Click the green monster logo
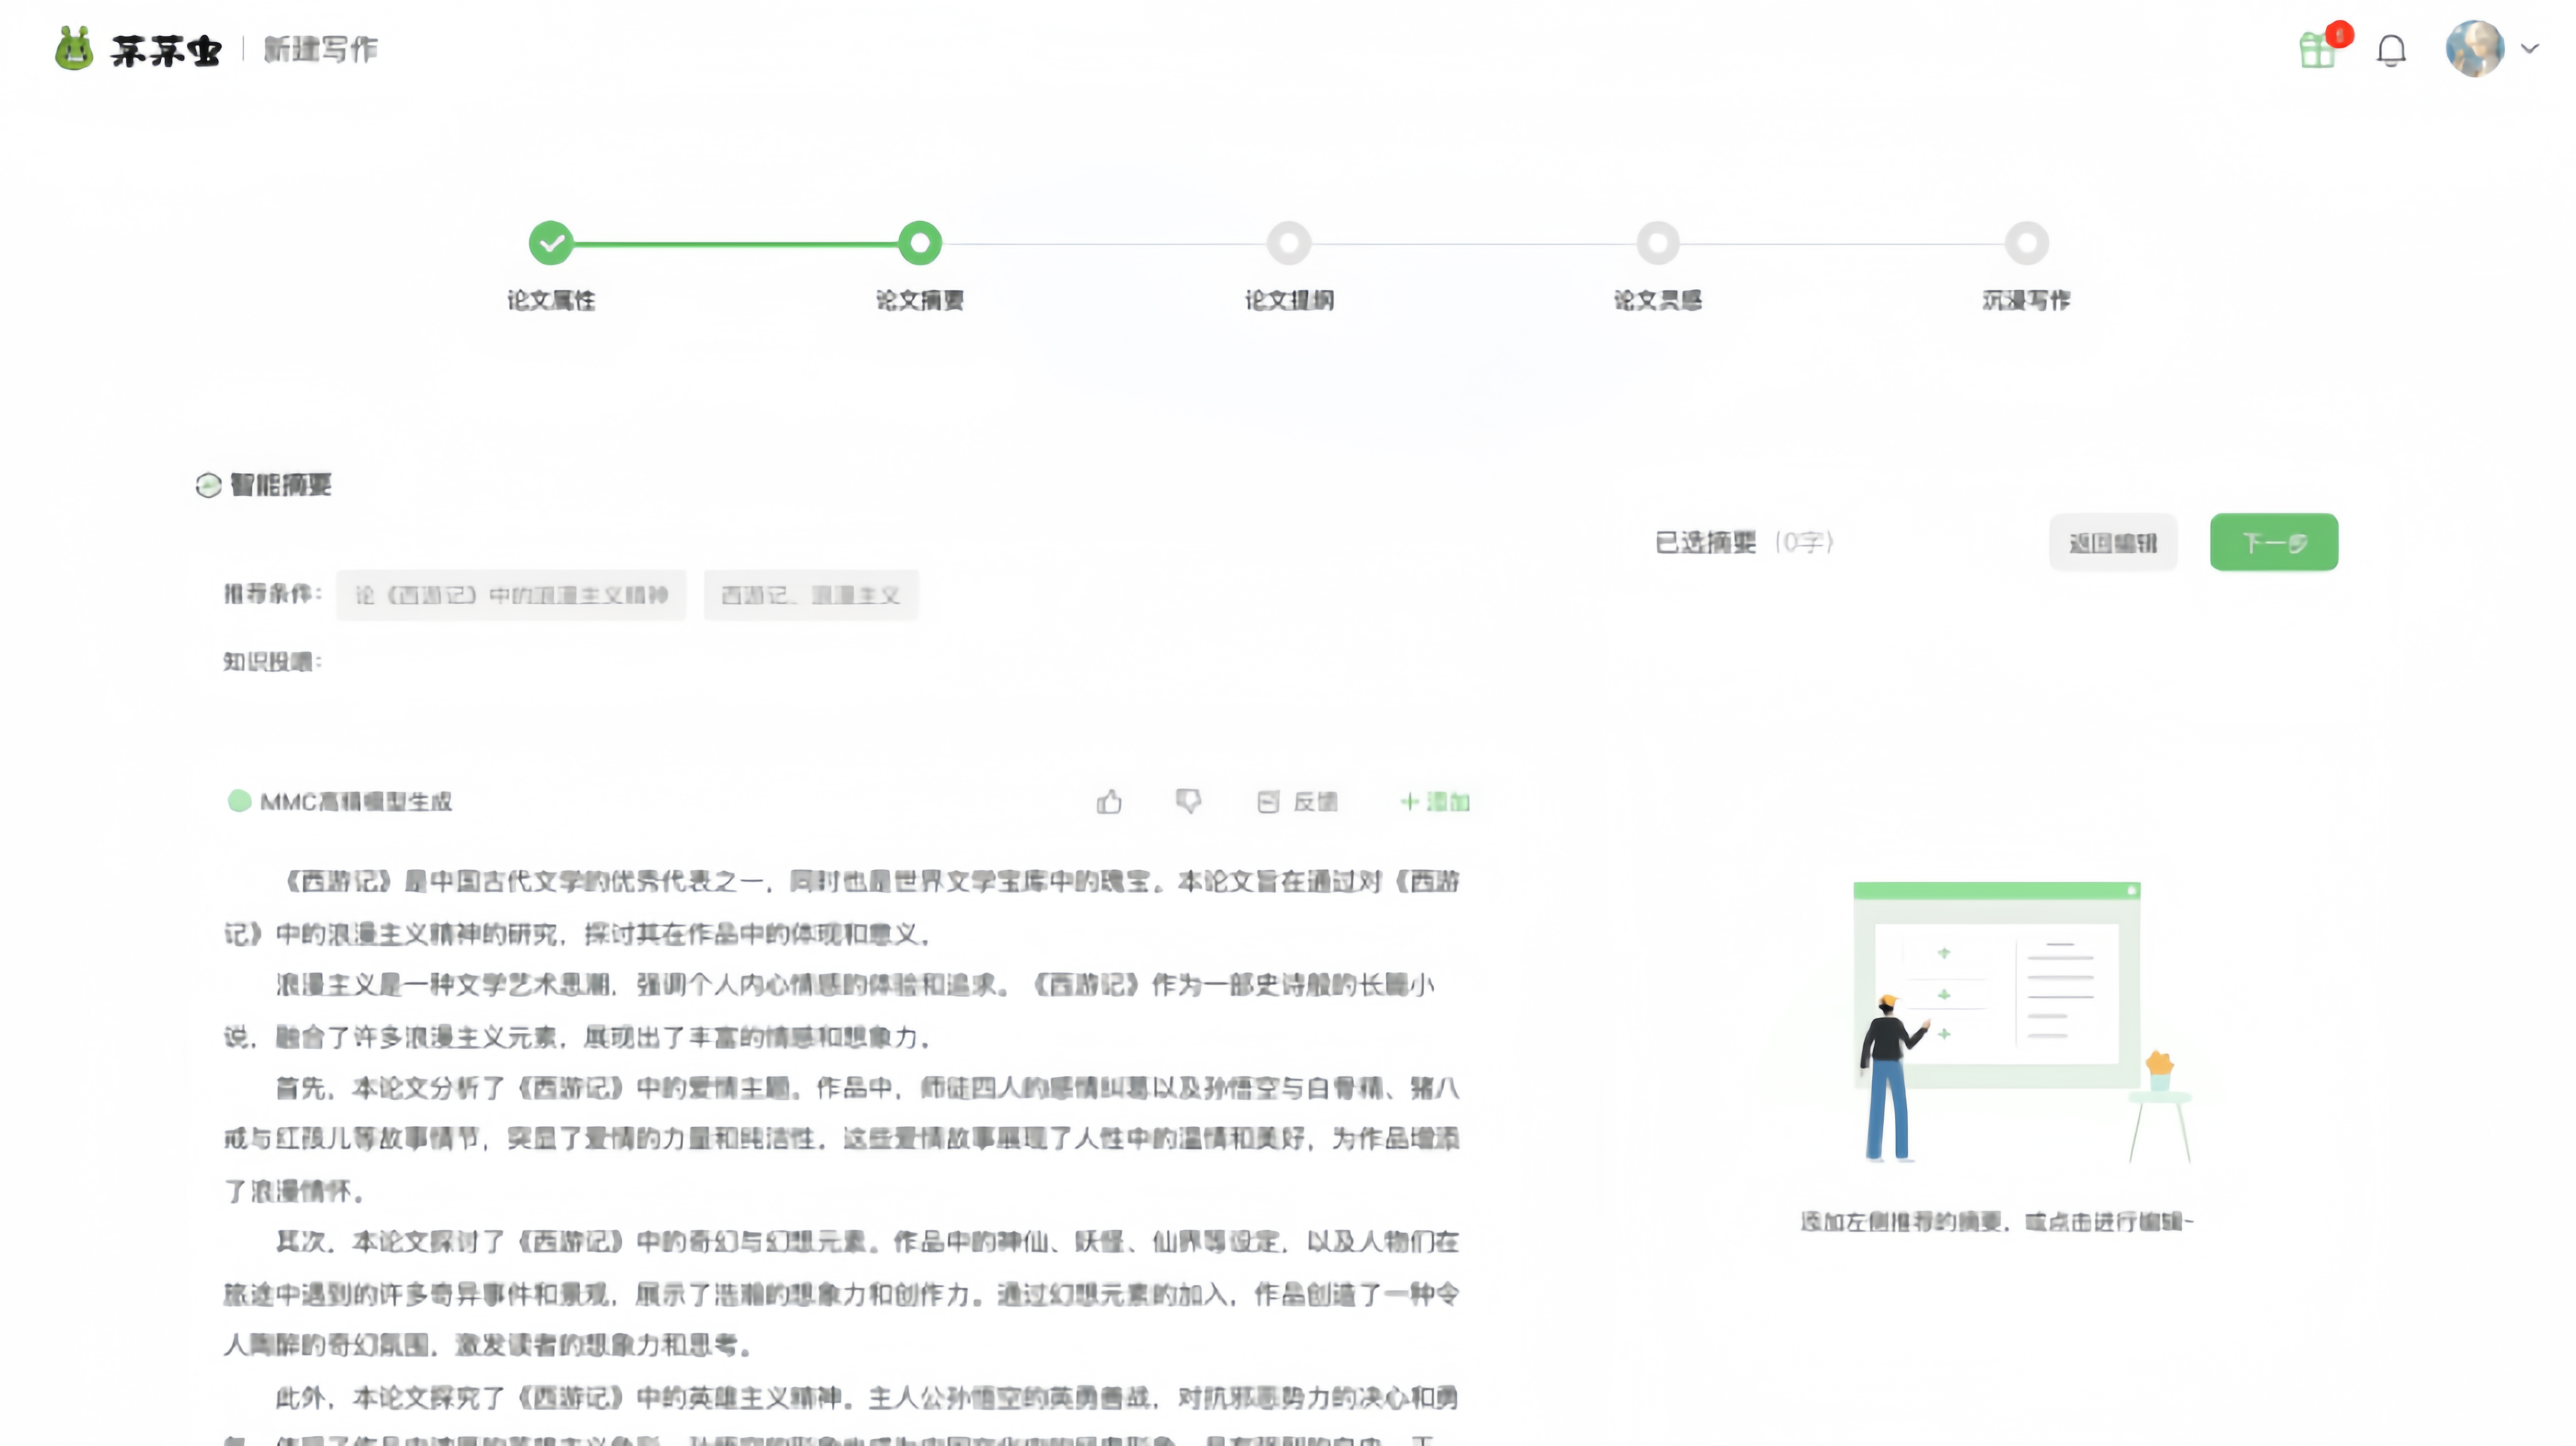2576x1446 pixels. point(74,49)
